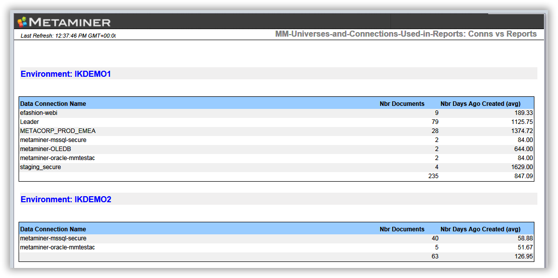Select the Last Refresh timestamp text
Image resolution: width=558 pixels, height=278 pixels.
tap(68, 36)
